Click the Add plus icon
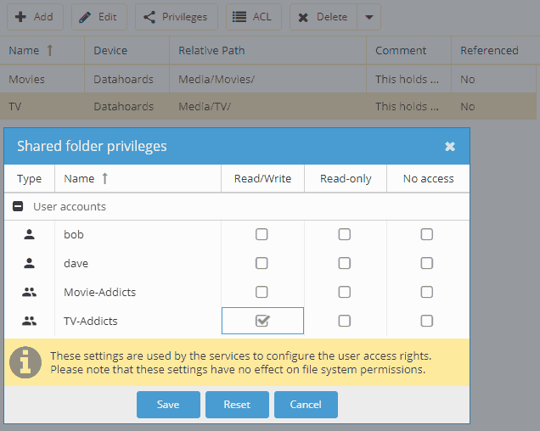The height and width of the screenshot is (431, 540). (20, 17)
